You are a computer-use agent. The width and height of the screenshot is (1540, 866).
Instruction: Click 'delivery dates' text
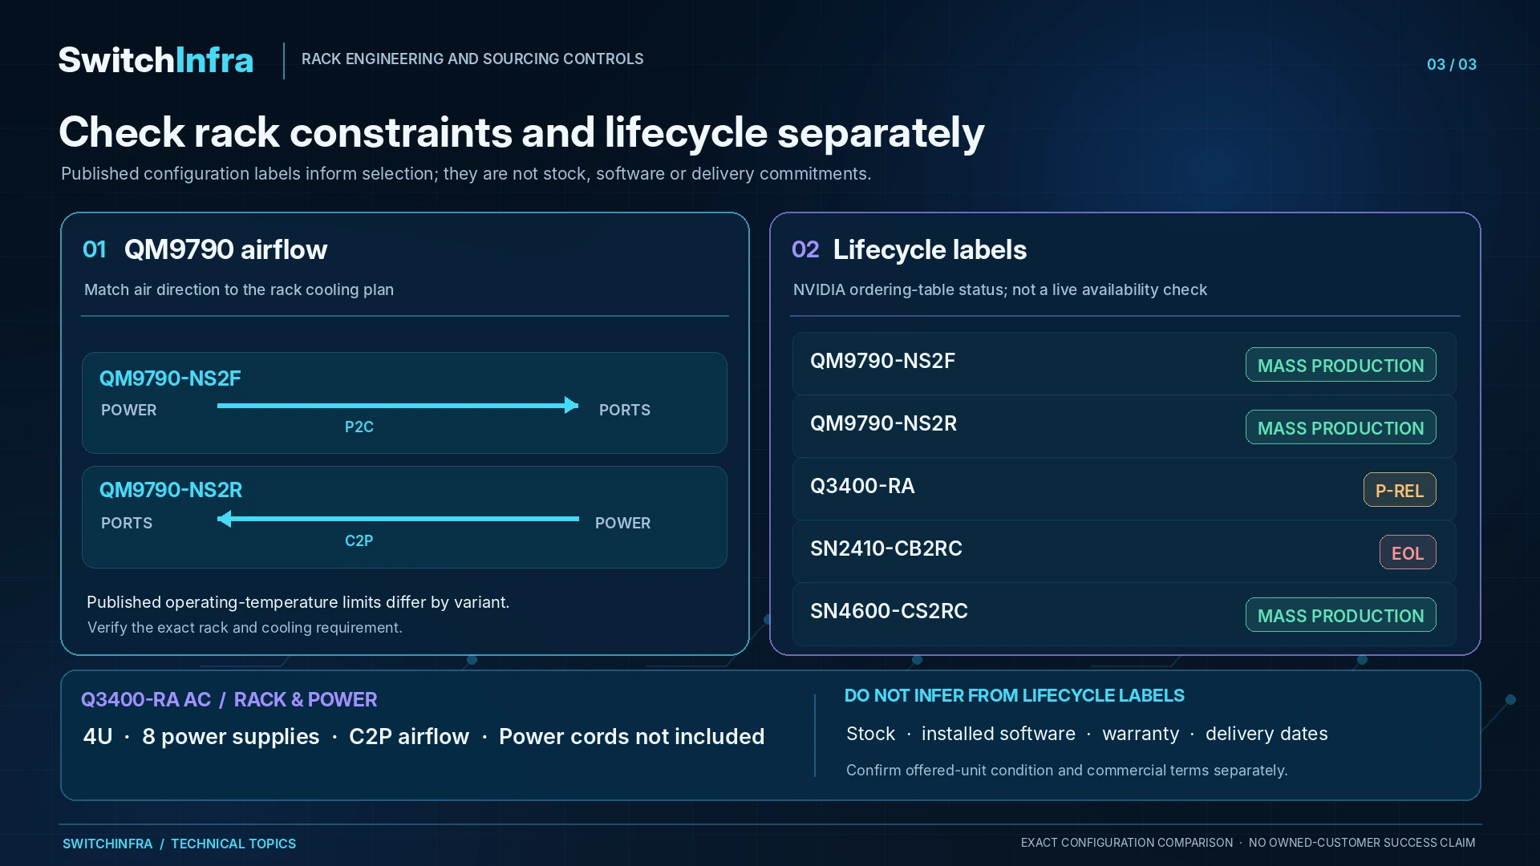(1266, 734)
